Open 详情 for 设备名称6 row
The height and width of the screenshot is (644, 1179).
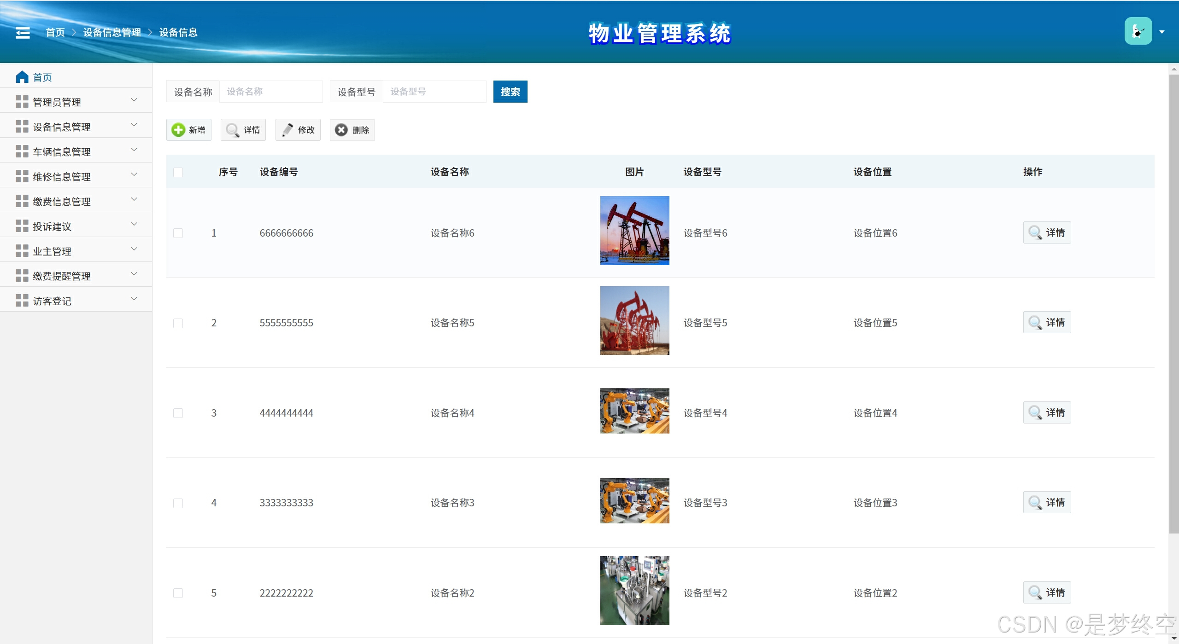pos(1047,232)
